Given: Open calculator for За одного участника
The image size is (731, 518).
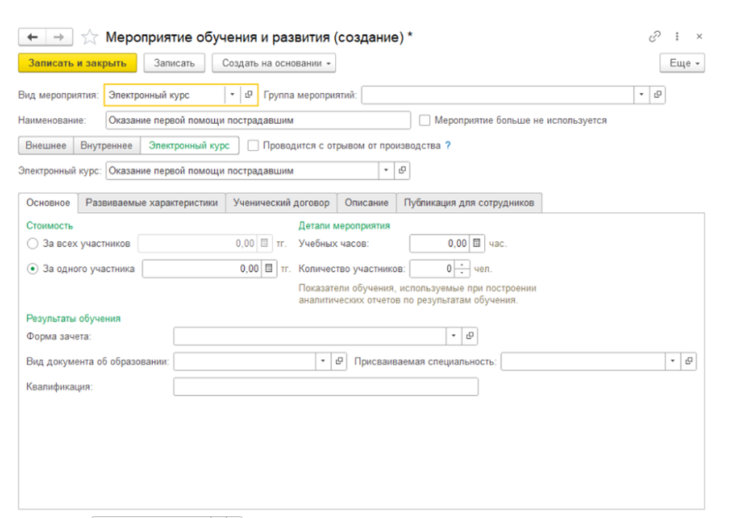Looking at the screenshot, I should [x=268, y=269].
